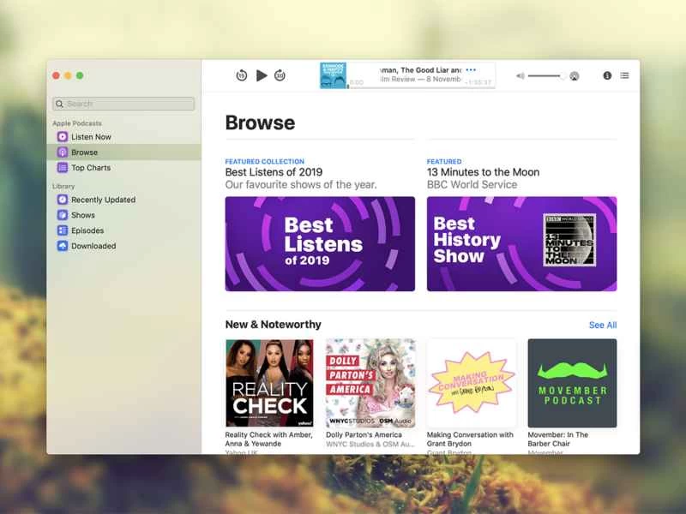Viewport: 686px width, 514px height.
Task: Show episode info with the i icon
Action: pos(606,75)
